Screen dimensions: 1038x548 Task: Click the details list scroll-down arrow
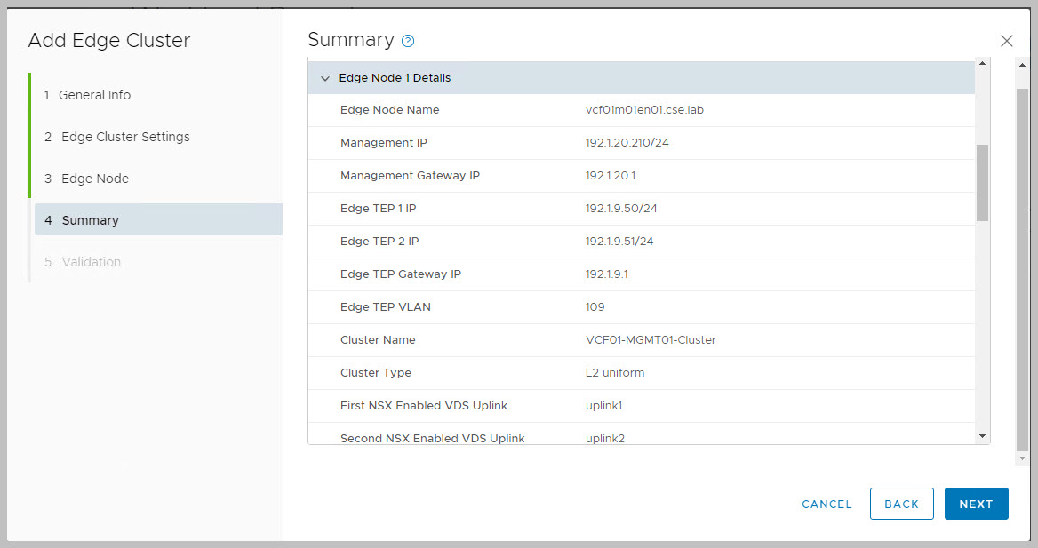[x=982, y=435]
